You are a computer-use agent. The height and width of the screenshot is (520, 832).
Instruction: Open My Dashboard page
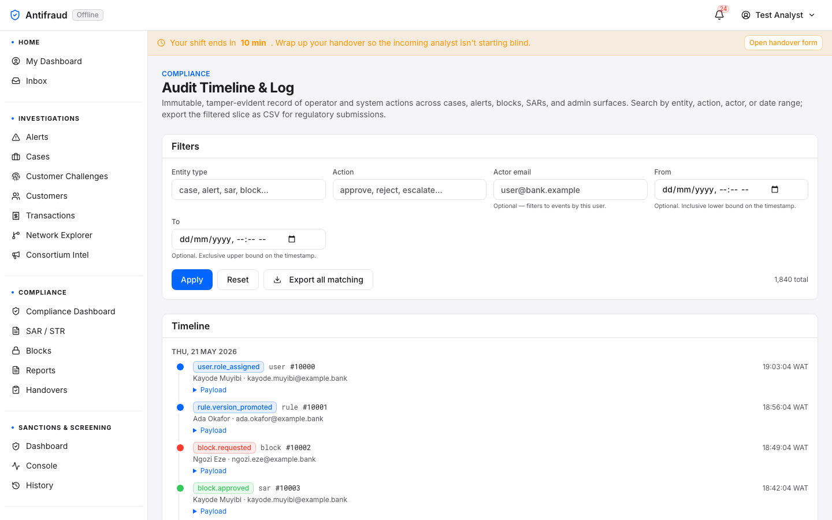(x=73, y=61)
